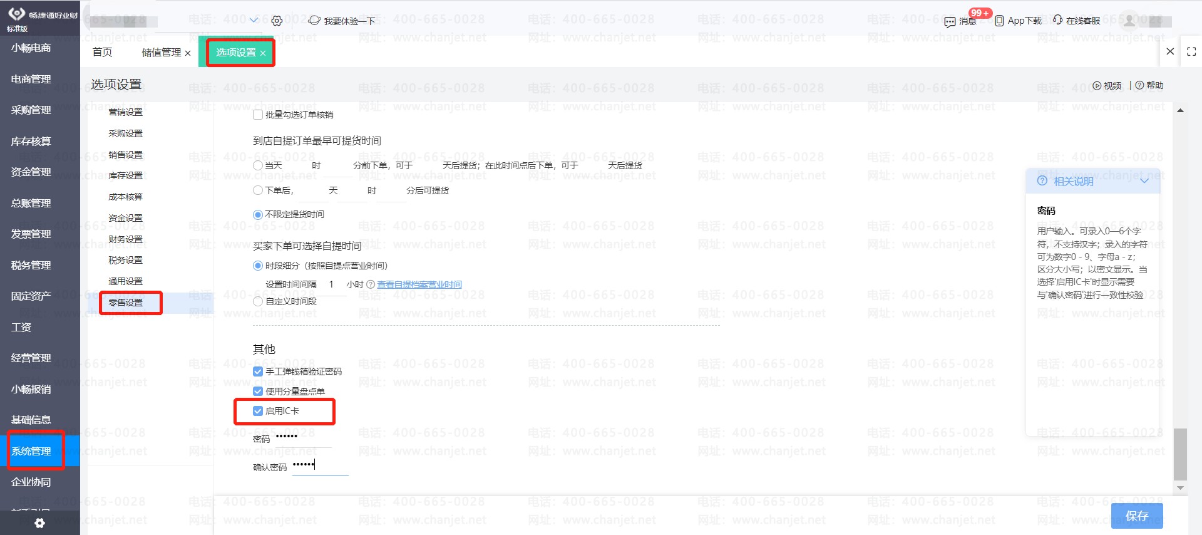Uncheck the 启用IC卡 checkbox
The height and width of the screenshot is (535, 1202).
(x=258, y=411)
